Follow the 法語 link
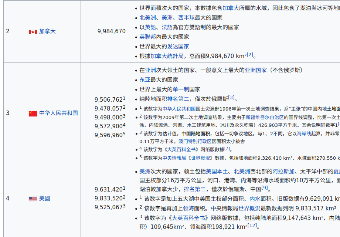The height and width of the screenshot is (237, 340). tap(167, 27)
